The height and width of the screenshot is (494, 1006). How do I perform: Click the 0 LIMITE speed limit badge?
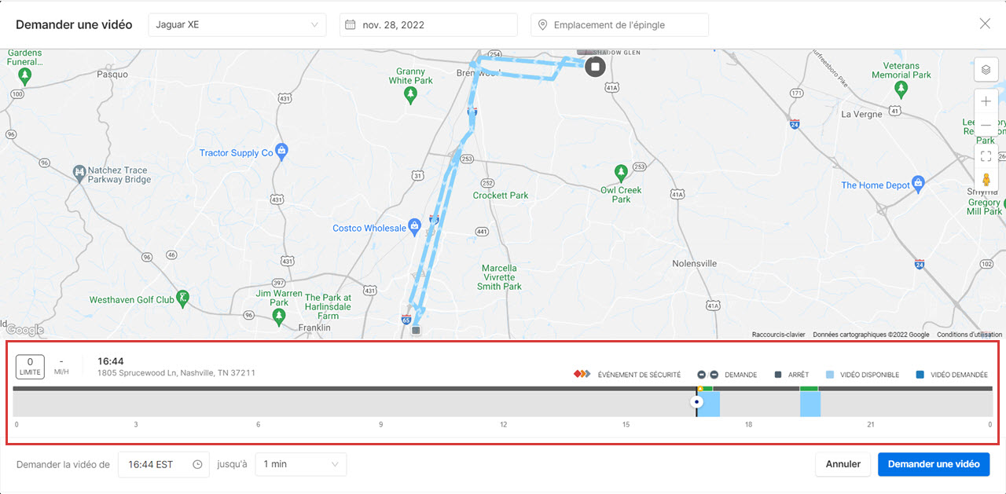(30, 366)
